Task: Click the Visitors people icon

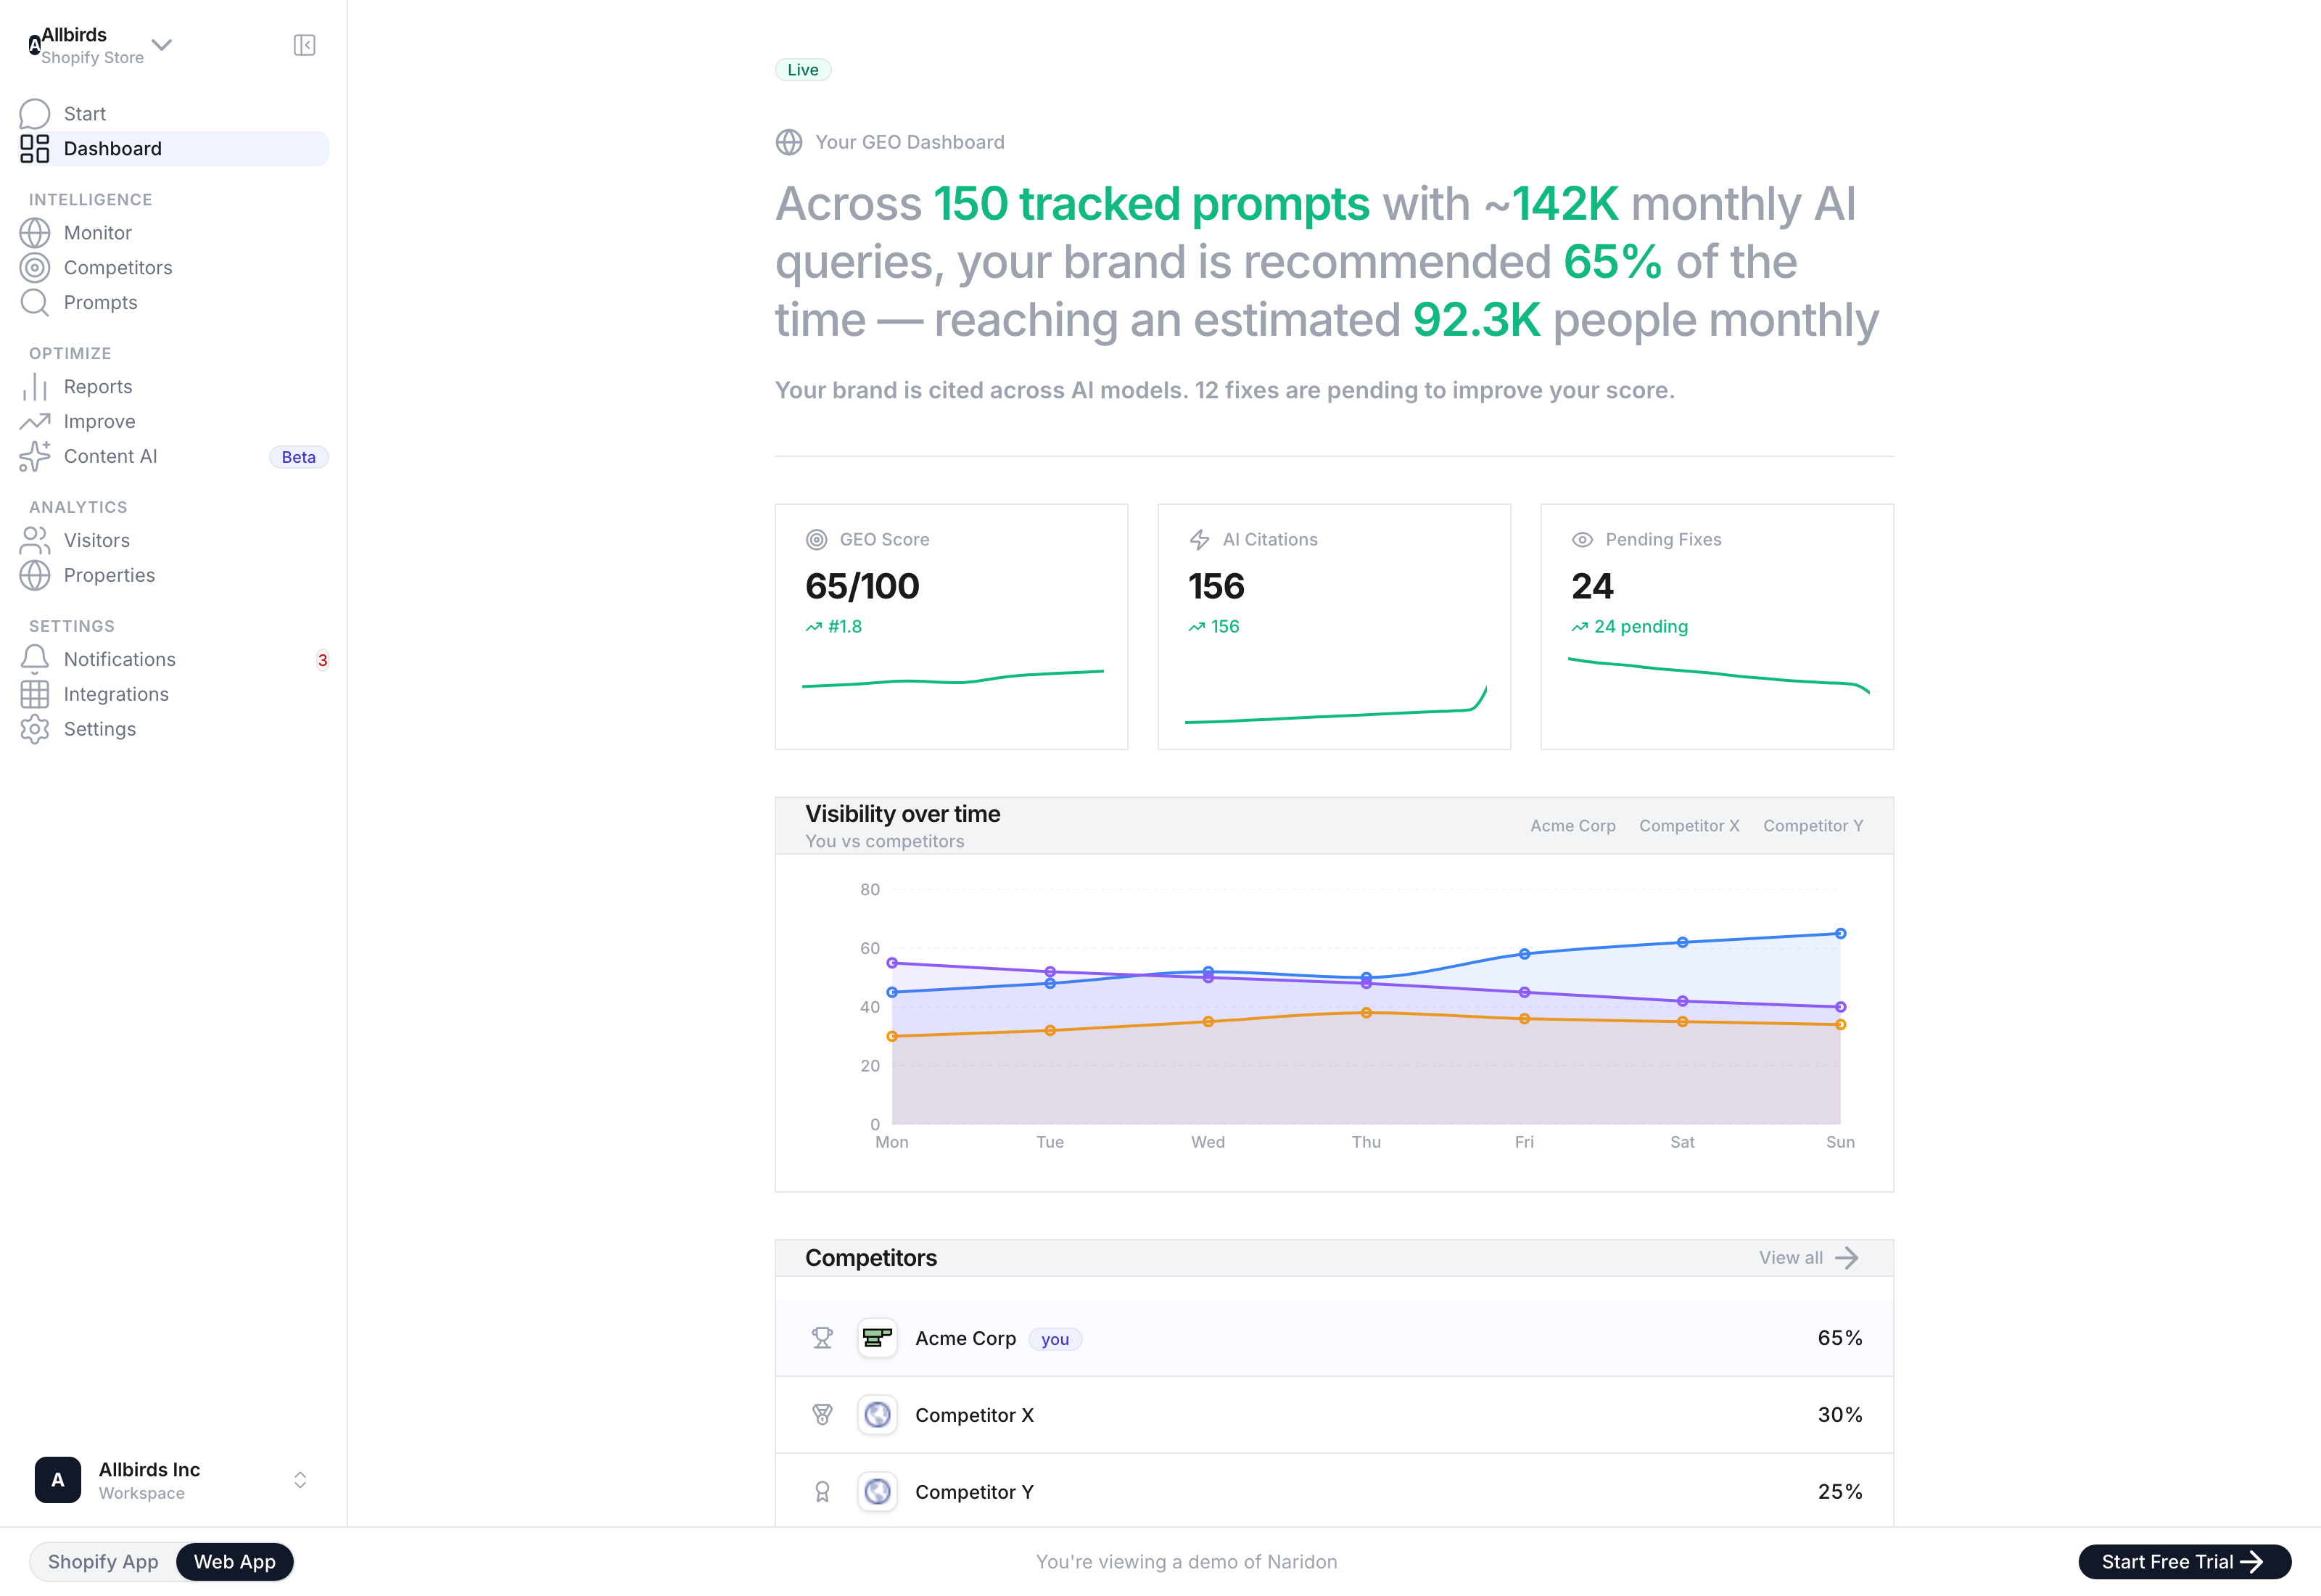Action: 35,541
